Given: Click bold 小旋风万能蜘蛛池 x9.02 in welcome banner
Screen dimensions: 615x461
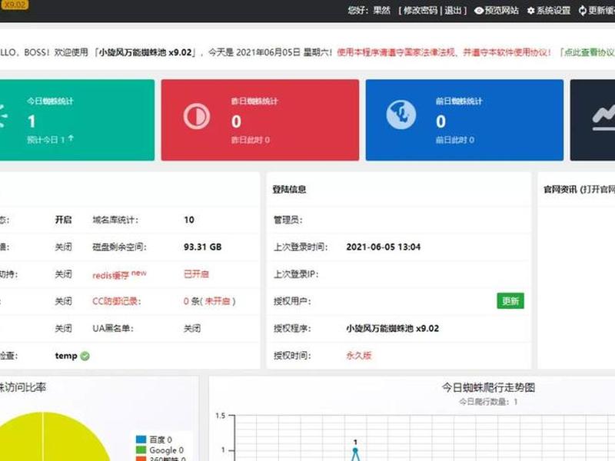Looking at the screenshot, I should 145,52.
